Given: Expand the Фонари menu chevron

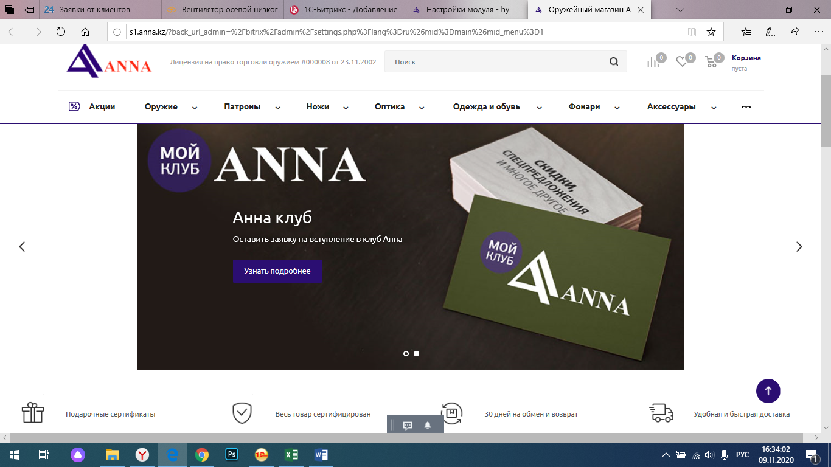Looking at the screenshot, I should 617,108.
